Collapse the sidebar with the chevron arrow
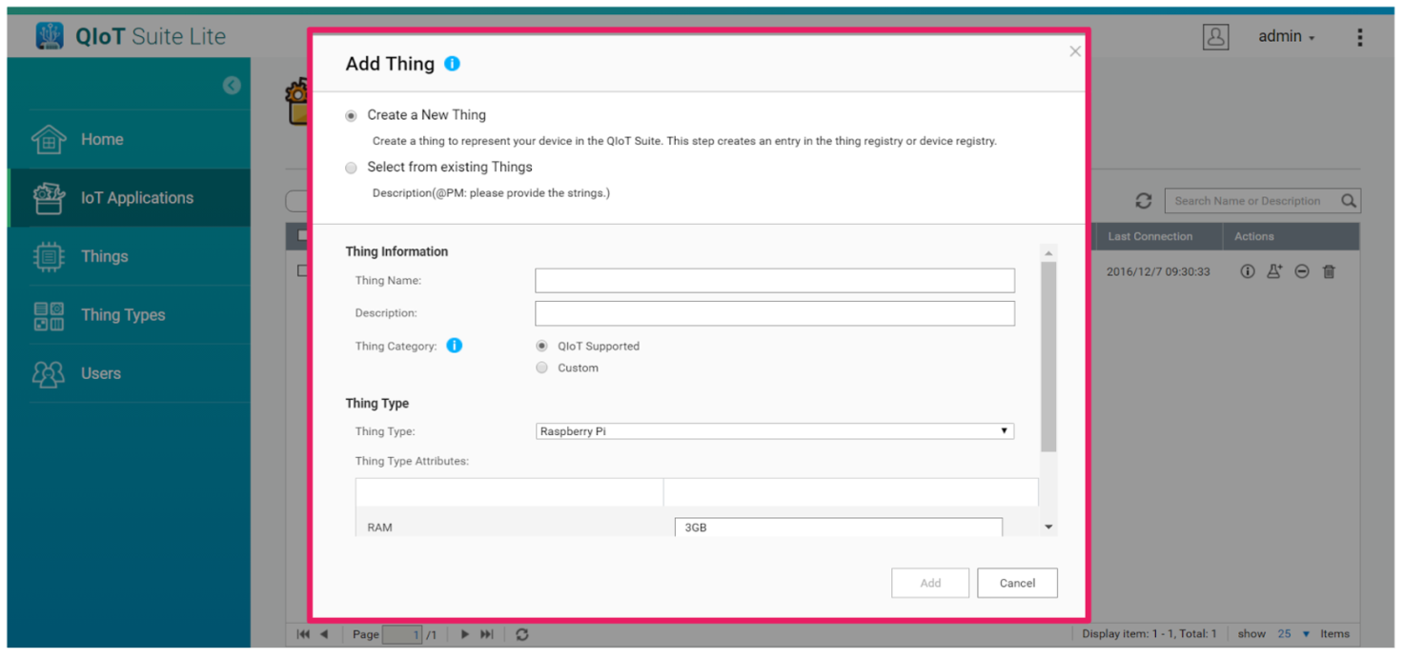This screenshot has height=658, width=1403. 232,85
